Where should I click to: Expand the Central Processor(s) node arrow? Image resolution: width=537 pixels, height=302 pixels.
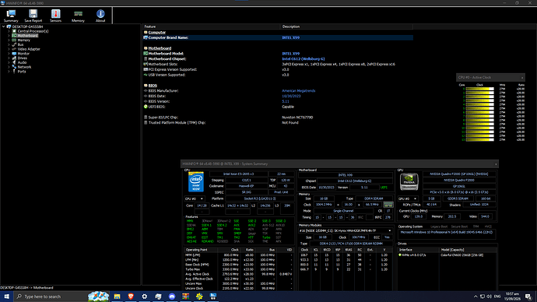point(9,31)
